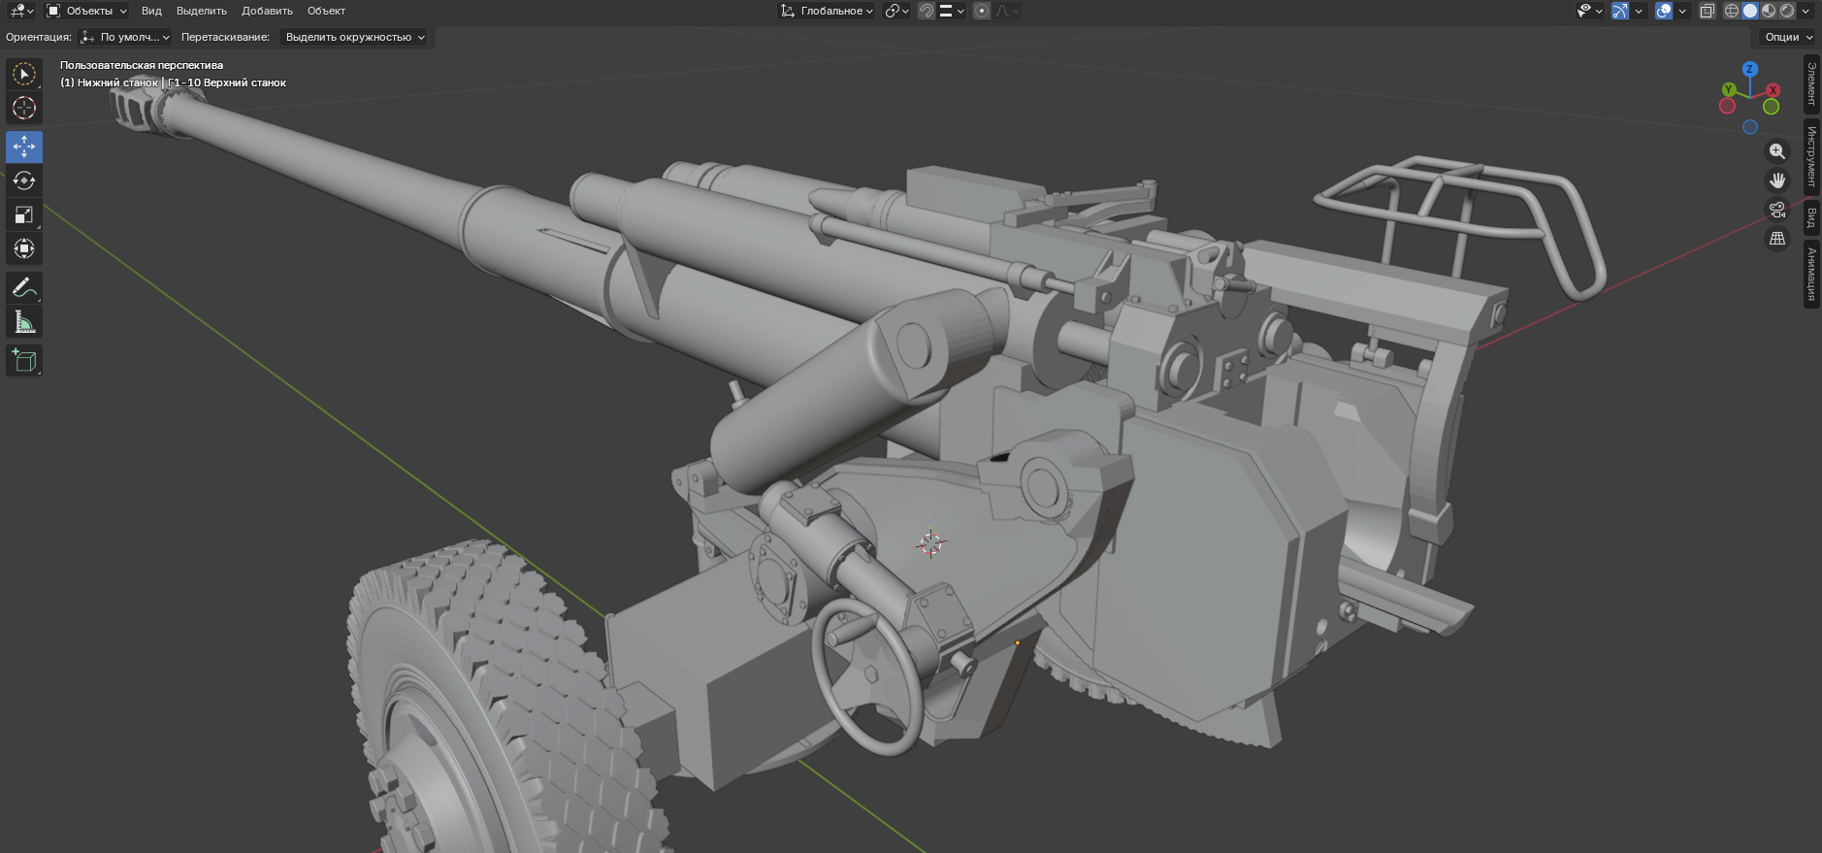Click the blue negative Z axis circle on gizmo
The height and width of the screenshot is (853, 1822).
1749,127
